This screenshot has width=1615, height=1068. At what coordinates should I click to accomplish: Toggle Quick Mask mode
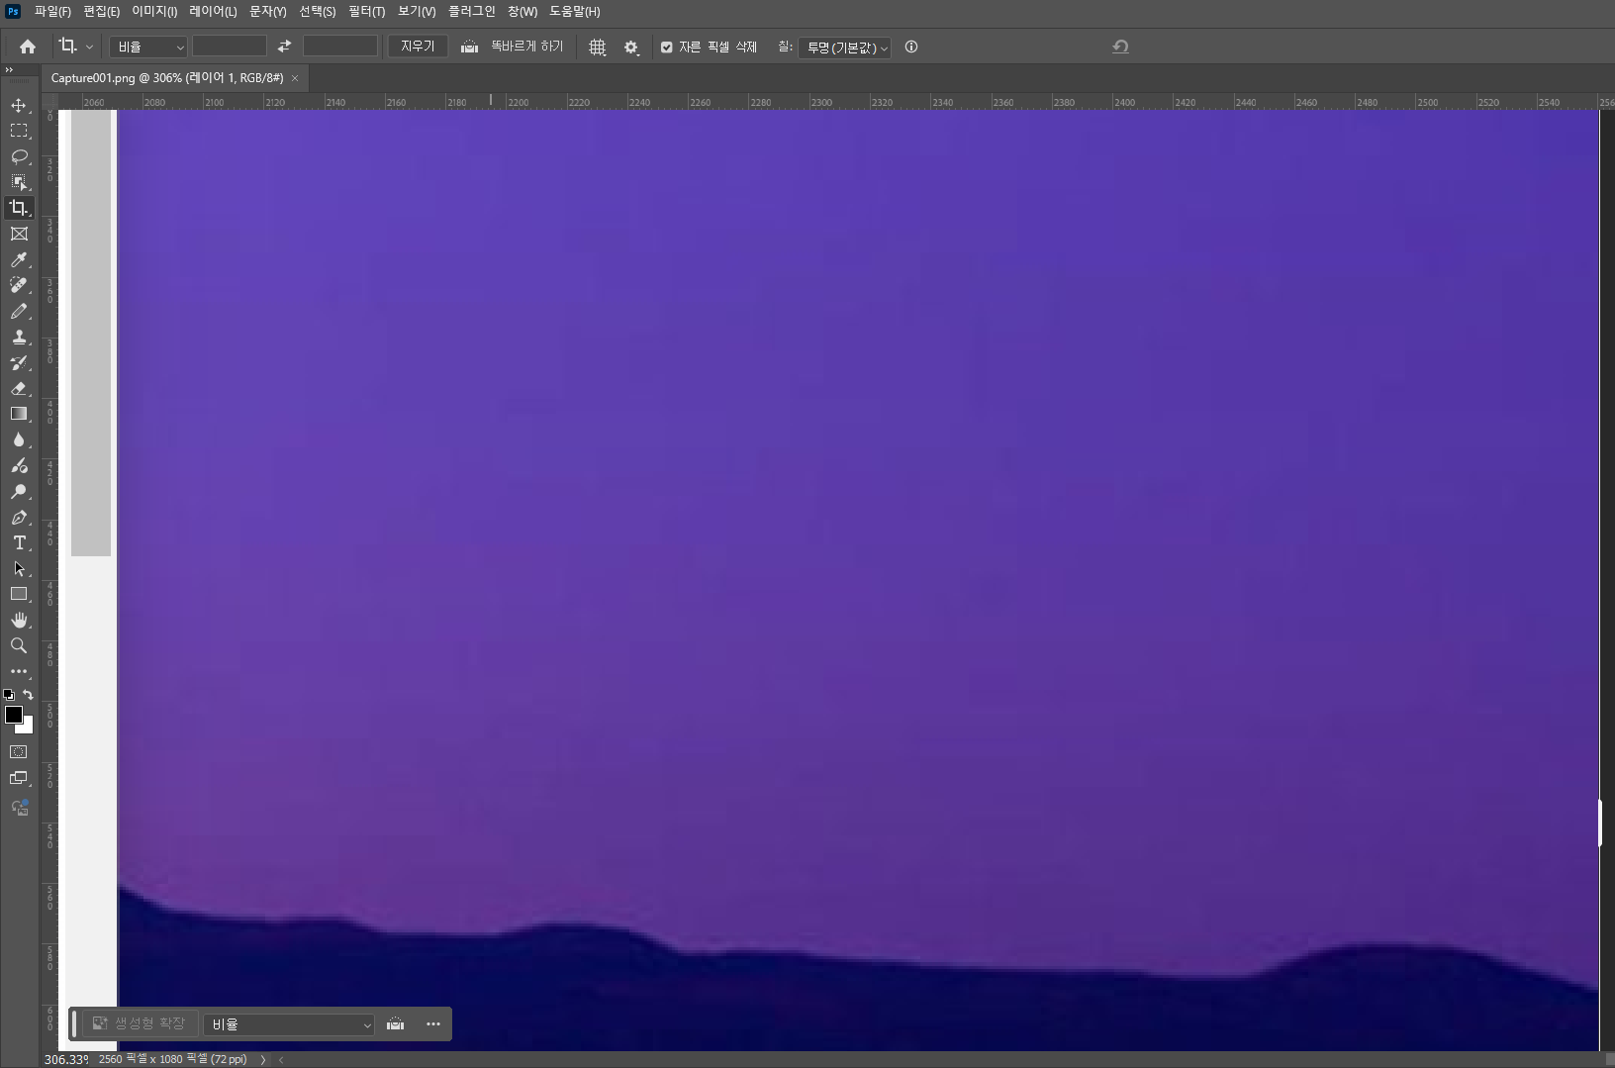(x=19, y=752)
